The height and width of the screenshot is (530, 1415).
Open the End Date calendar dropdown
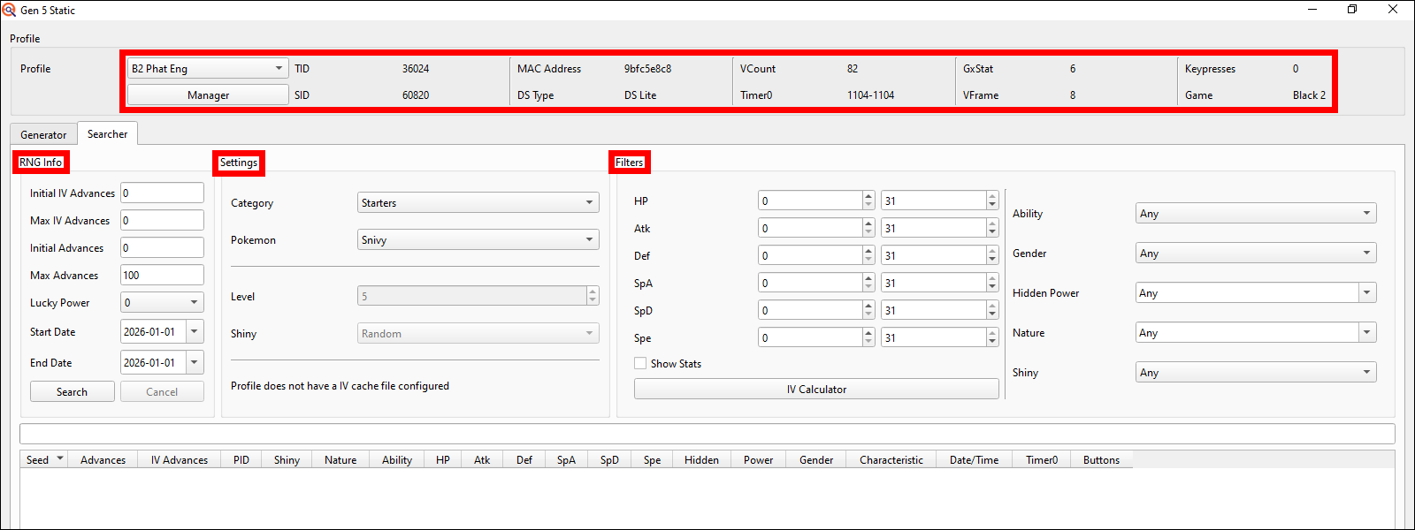point(195,362)
